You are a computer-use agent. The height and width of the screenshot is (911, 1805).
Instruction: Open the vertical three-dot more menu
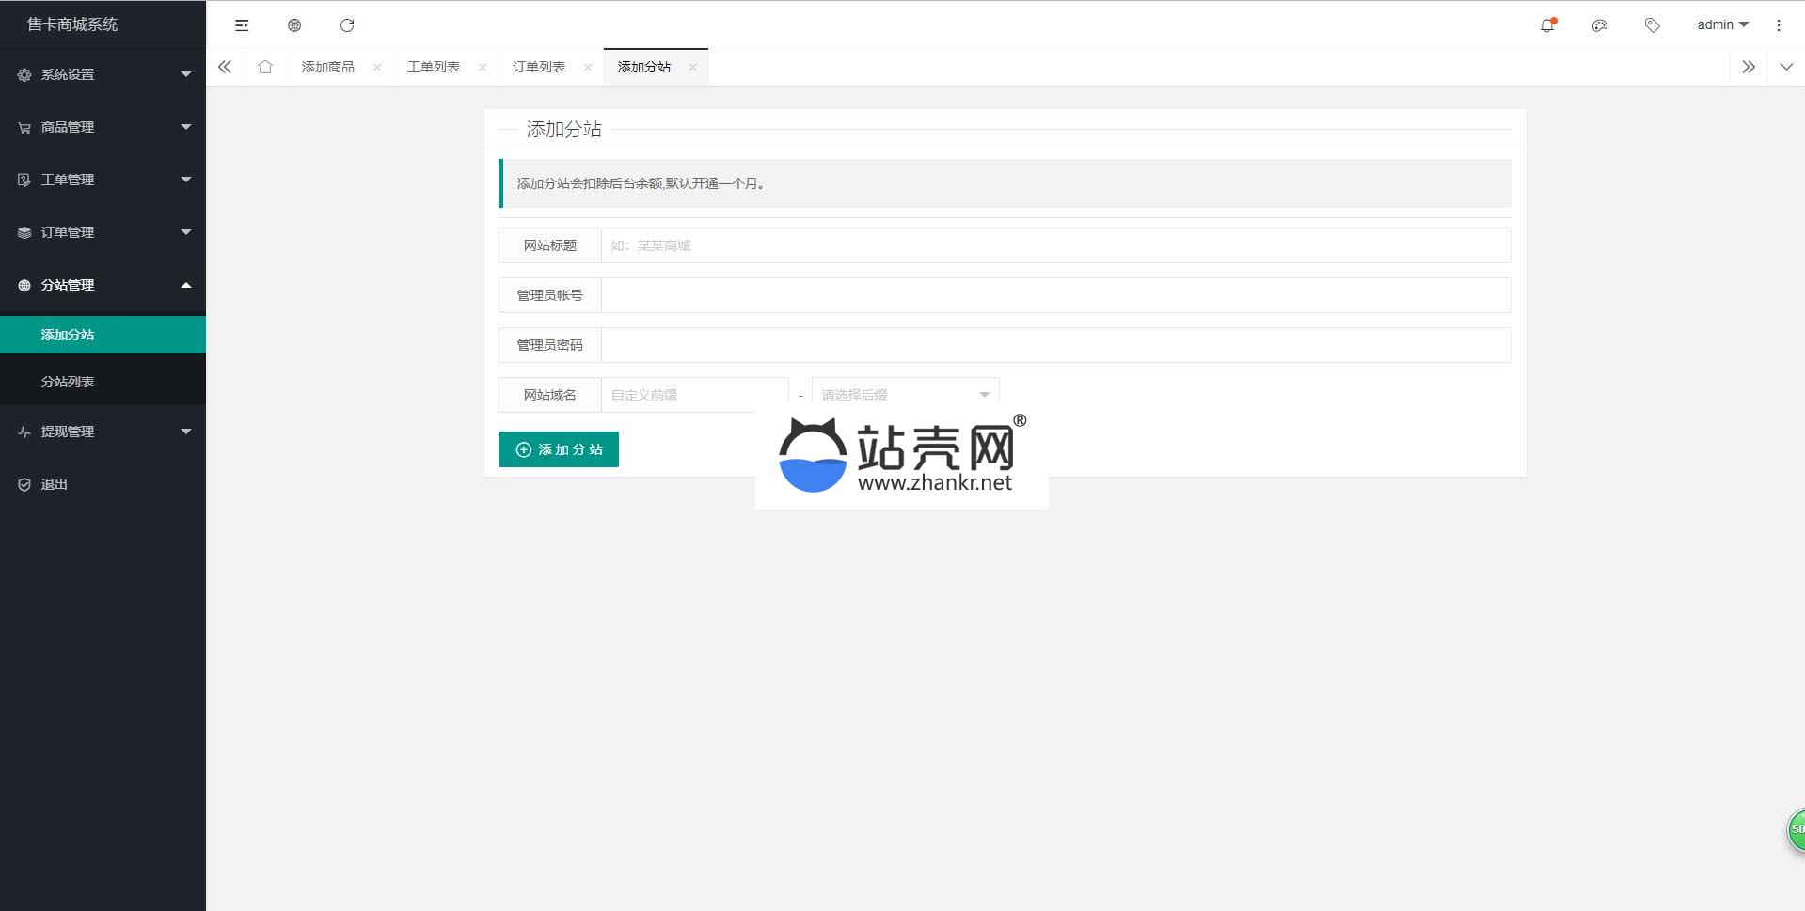(x=1778, y=25)
